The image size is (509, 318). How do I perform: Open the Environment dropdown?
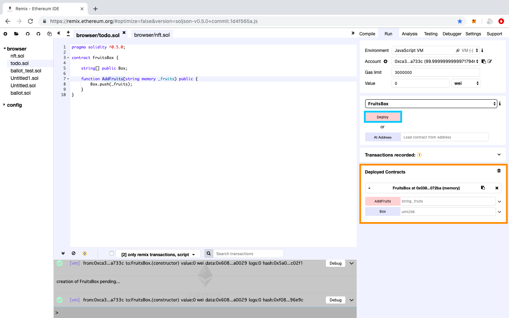(x=435, y=50)
